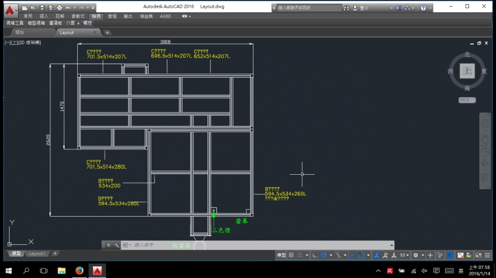496x278 pixels.
Task: Click the 登入 sign-in button
Action: click(361, 8)
